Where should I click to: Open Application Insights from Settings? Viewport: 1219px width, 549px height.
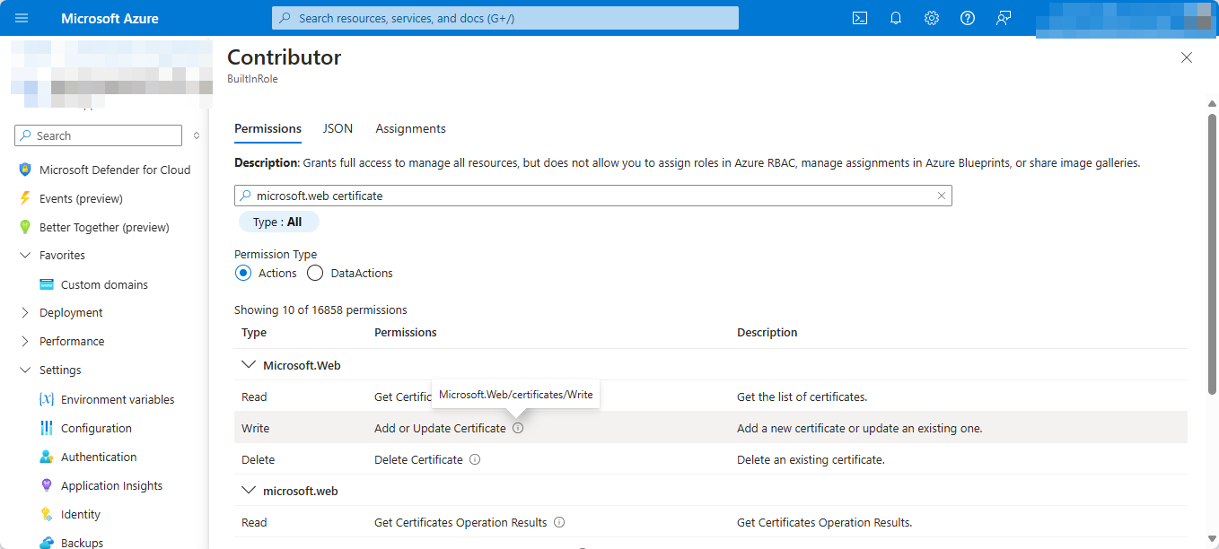(111, 485)
